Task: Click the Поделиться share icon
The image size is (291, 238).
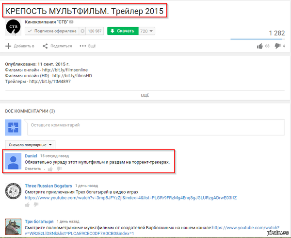Action: (x=45, y=46)
